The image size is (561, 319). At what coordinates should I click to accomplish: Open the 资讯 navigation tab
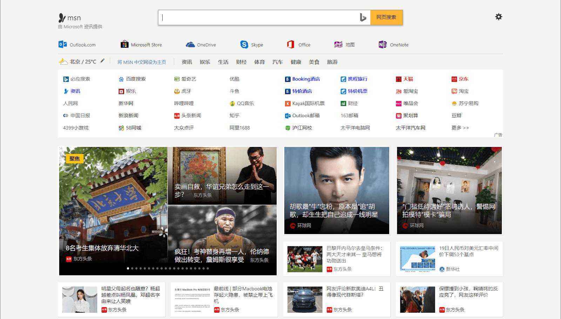[187, 62]
